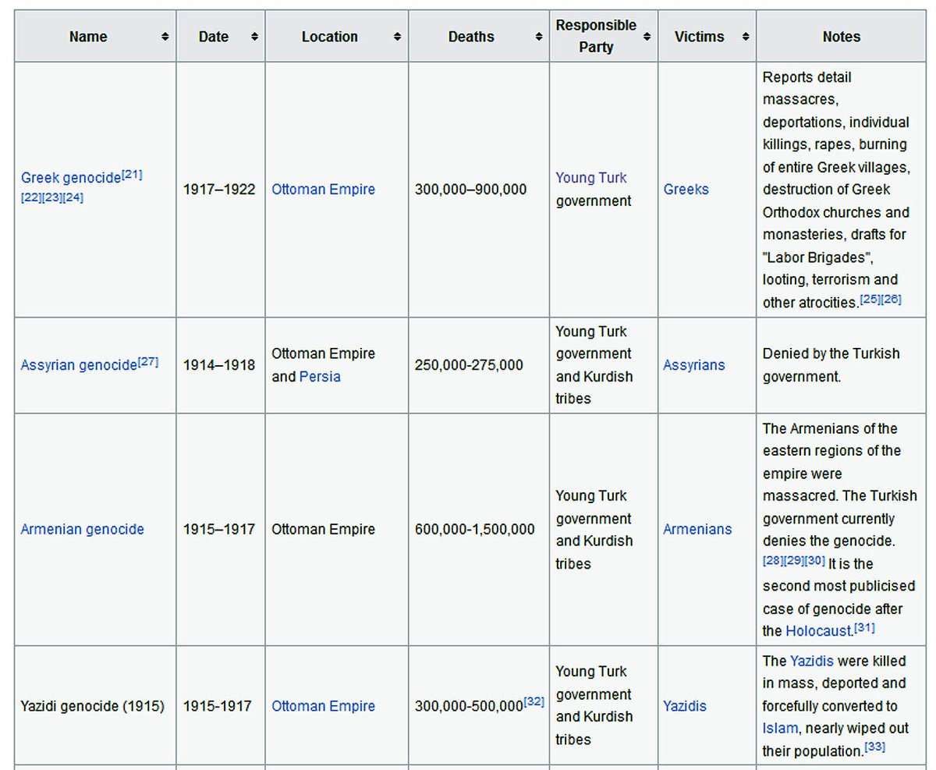The width and height of the screenshot is (936, 770).
Task: Open citation [27] beside Assyrian genocide
Action: point(148,361)
